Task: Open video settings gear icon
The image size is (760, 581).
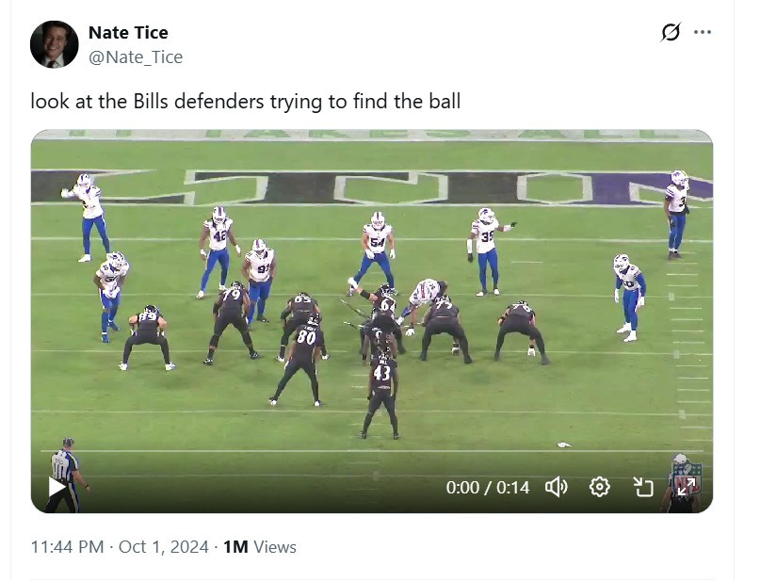Action: pos(600,487)
